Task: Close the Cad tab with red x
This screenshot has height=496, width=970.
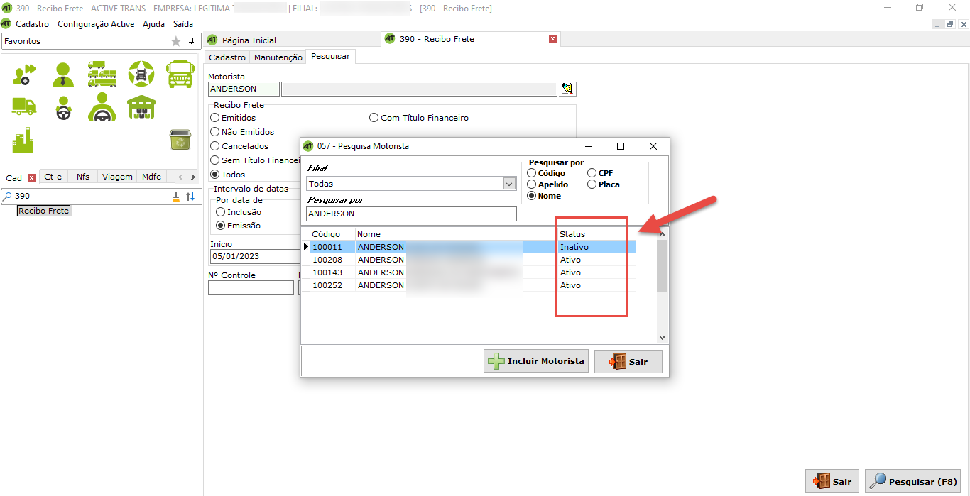Action: pyautogui.click(x=31, y=177)
